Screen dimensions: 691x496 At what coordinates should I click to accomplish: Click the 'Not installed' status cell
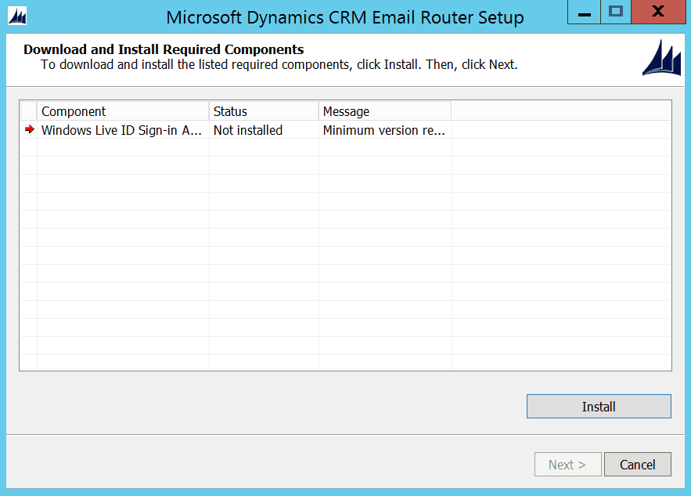click(248, 130)
